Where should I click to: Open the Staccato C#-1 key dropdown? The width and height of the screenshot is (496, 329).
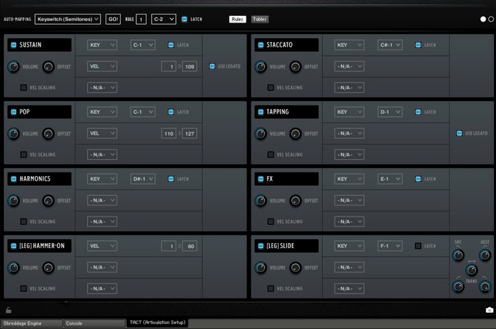[389, 45]
